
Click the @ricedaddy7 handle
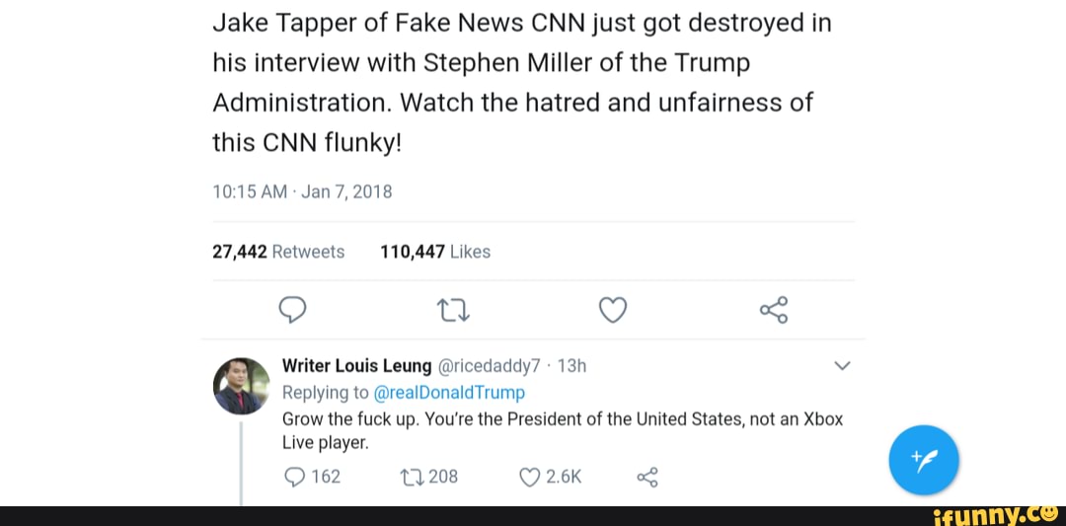click(489, 366)
